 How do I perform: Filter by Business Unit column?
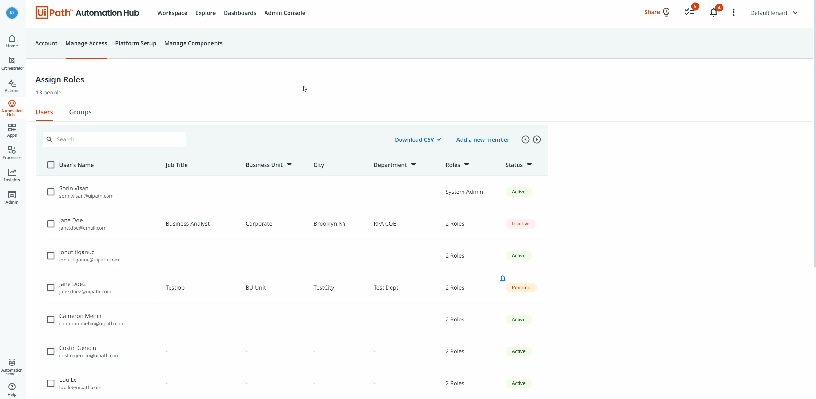(x=289, y=165)
